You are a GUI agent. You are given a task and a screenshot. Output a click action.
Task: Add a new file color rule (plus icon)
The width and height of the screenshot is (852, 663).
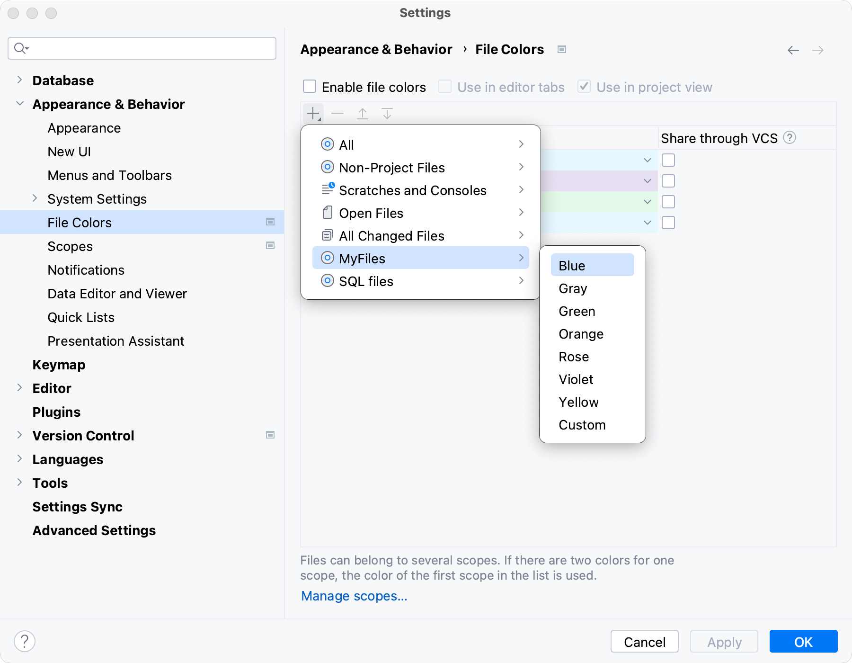[x=312, y=113]
